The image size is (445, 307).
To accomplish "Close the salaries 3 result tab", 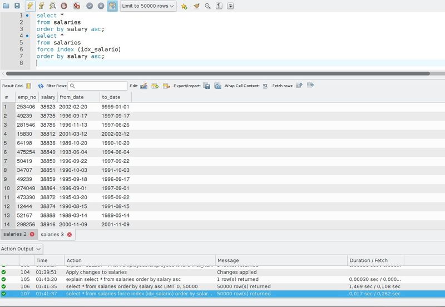I will click(x=69, y=234).
